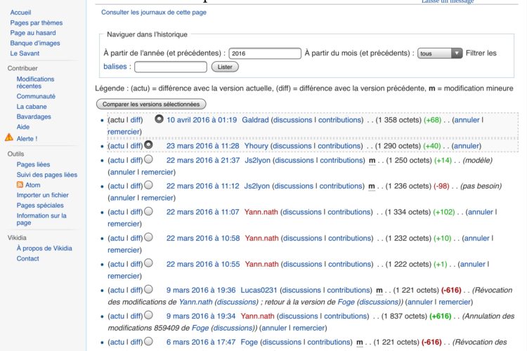527x351 pixels.
Task: Open Lucas0231 user page link
Action: coord(259,290)
